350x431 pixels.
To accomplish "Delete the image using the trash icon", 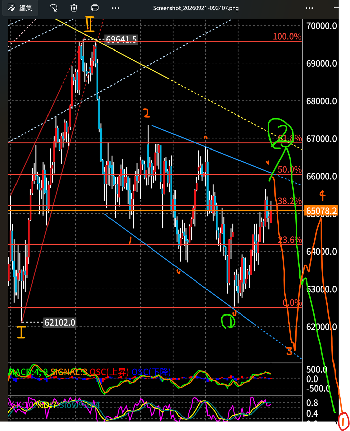I will click(x=74, y=8).
